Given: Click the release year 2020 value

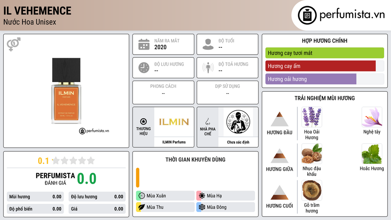Looking at the screenshot, I should pyautogui.click(x=160, y=47).
